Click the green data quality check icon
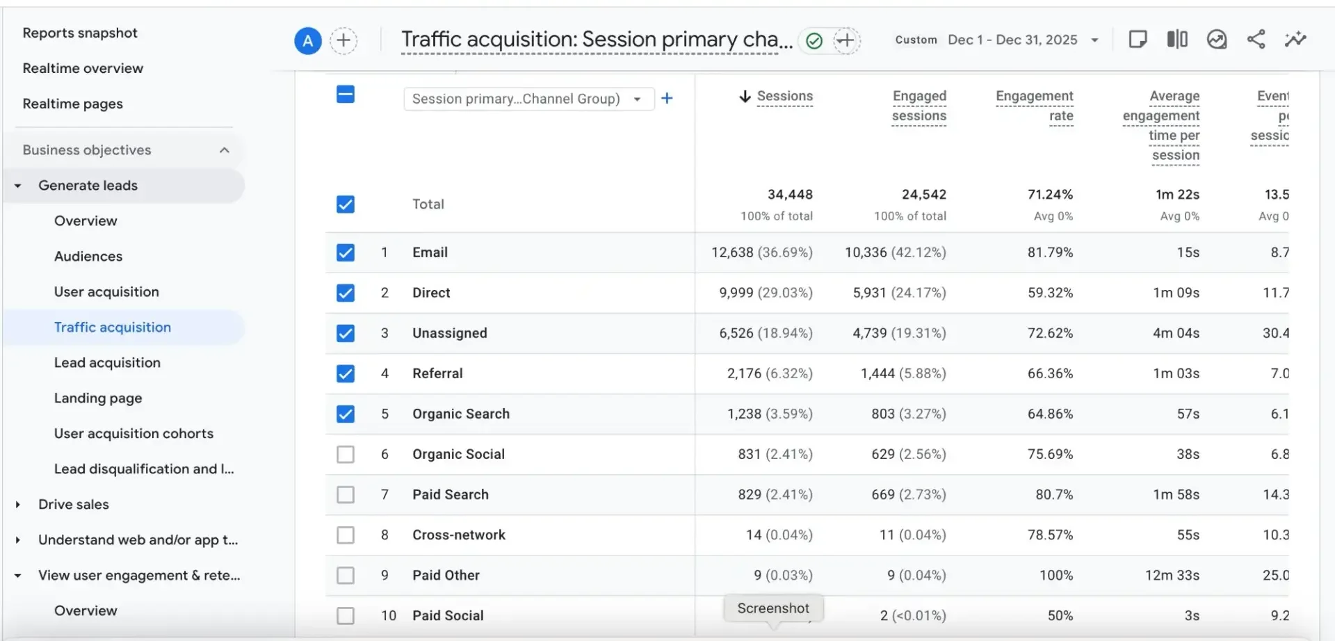 (814, 40)
